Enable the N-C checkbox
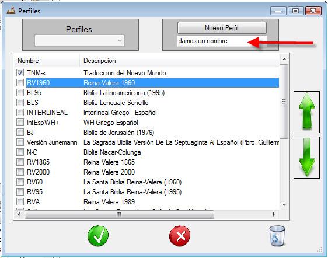The width and height of the screenshot is (328, 258). [20, 152]
